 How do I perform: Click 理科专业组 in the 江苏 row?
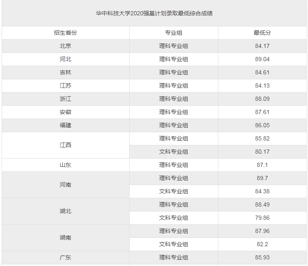174,85
